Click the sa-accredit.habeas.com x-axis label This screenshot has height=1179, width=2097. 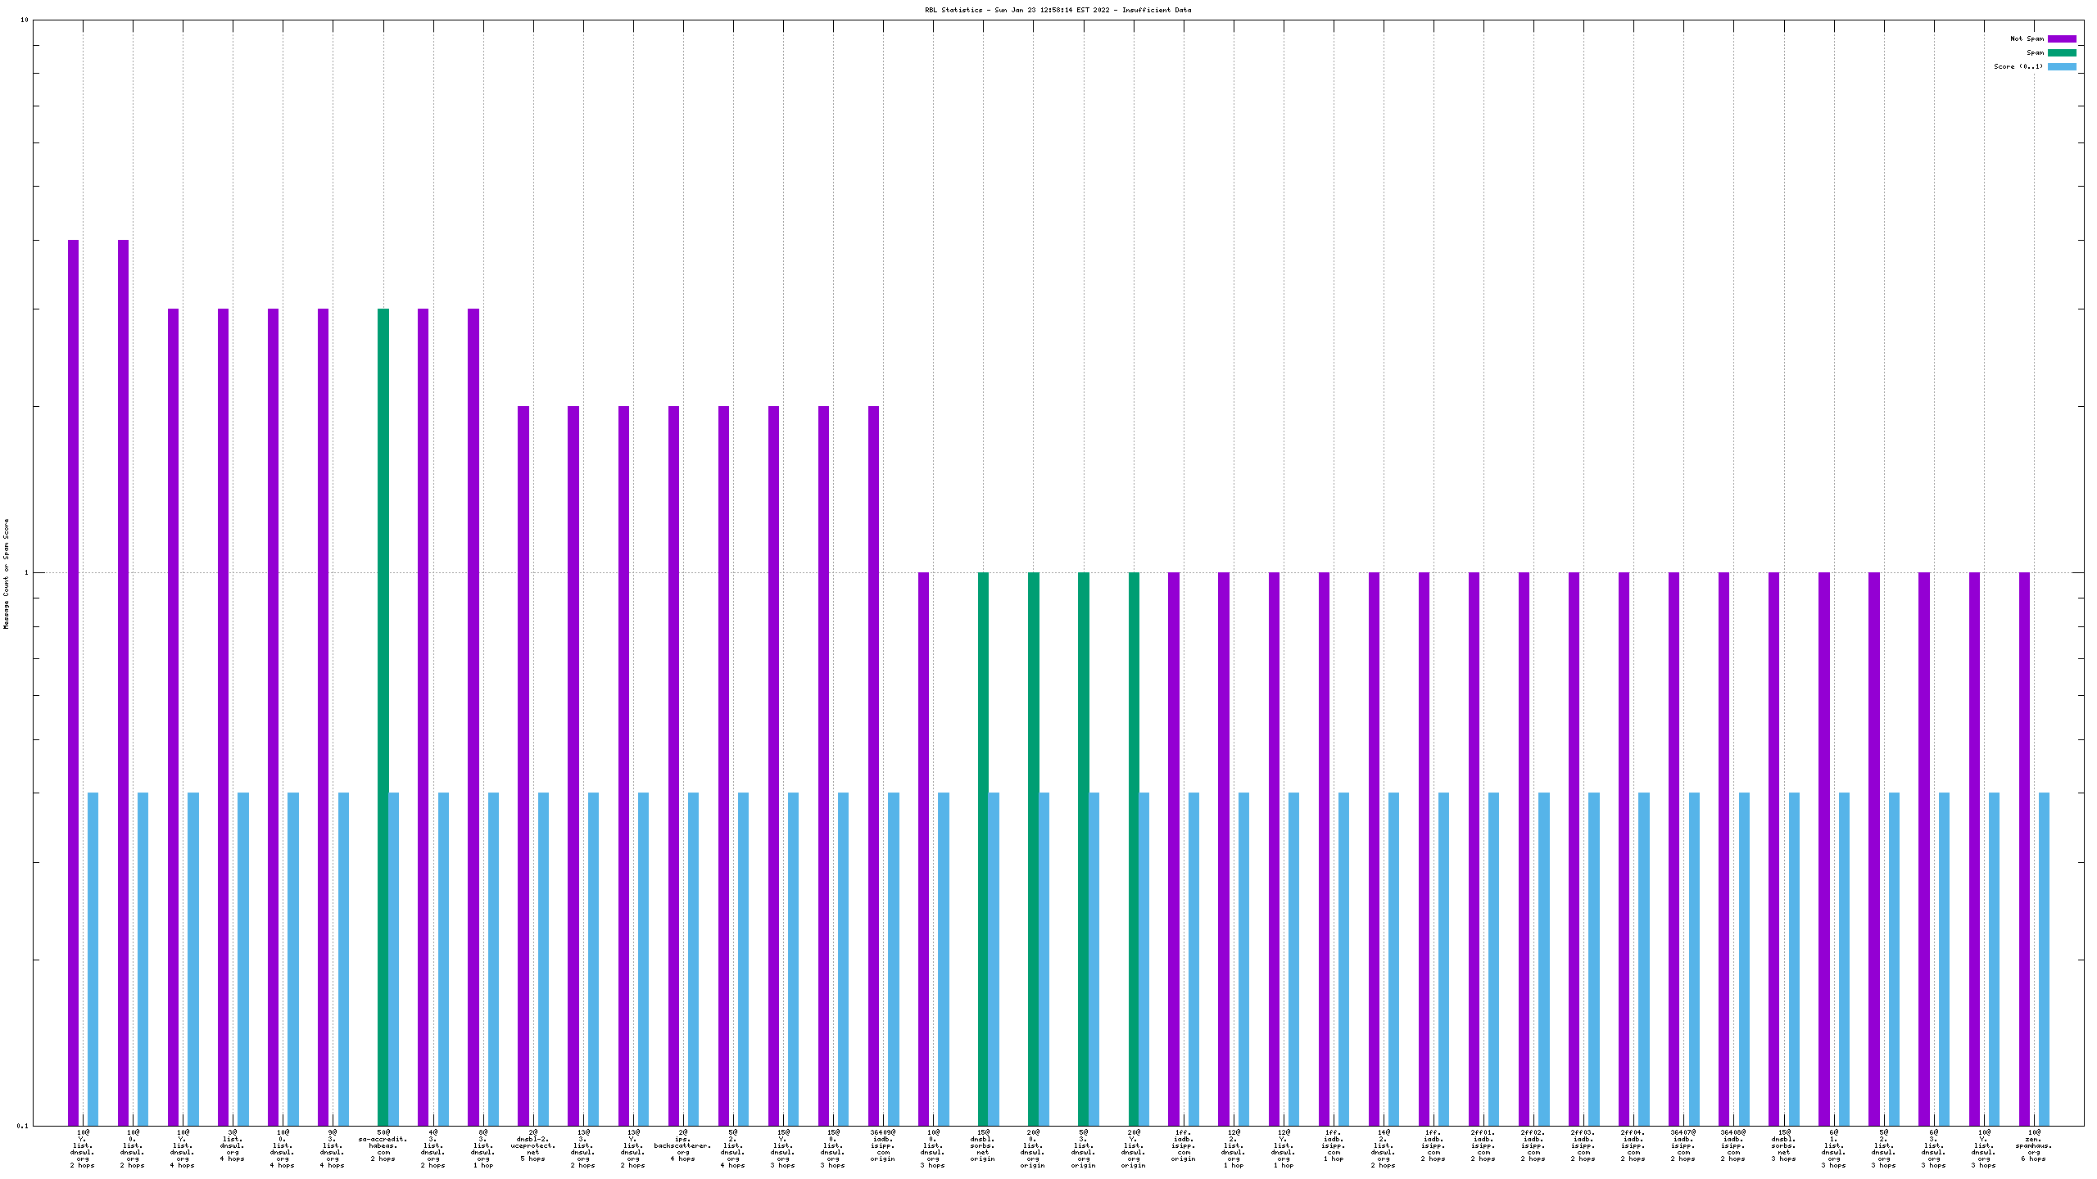pos(383,1145)
